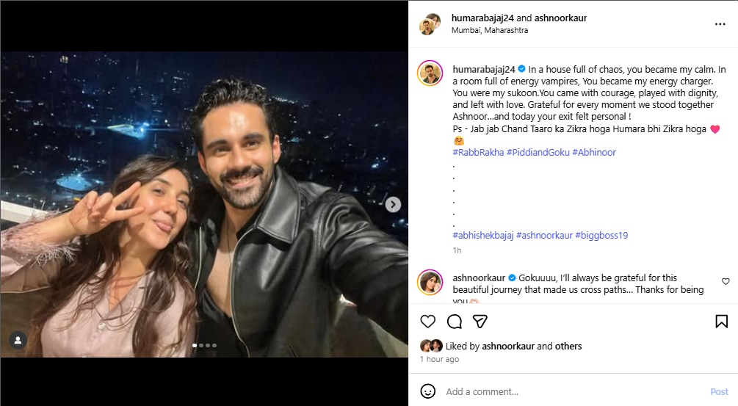738x406 pixels.
Task: Like the post with the heart icon
Action: (427, 322)
